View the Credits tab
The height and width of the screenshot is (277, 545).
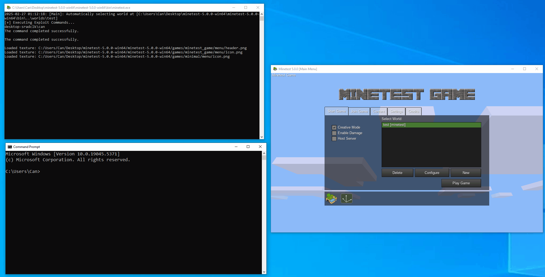pyautogui.click(x=414, y=112)
